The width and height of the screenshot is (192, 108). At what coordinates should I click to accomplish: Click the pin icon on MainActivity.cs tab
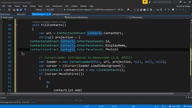click(47, 14)
